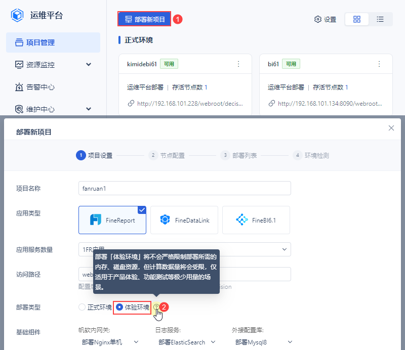Click the FineBI6.1 logo icon

tap(242, 220)
